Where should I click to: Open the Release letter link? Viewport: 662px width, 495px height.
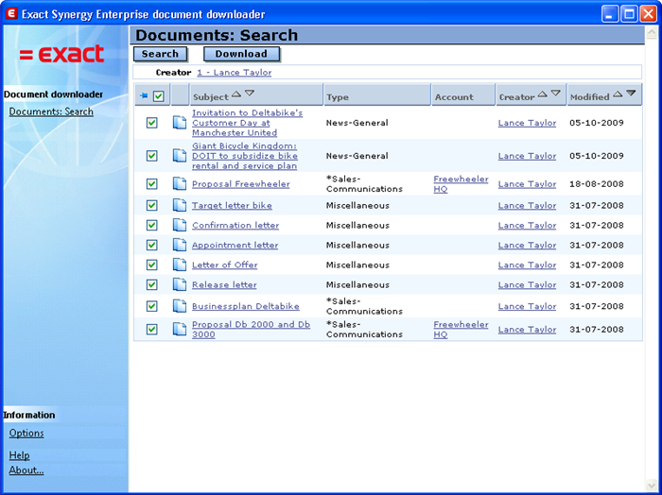[x=224, y=284]
